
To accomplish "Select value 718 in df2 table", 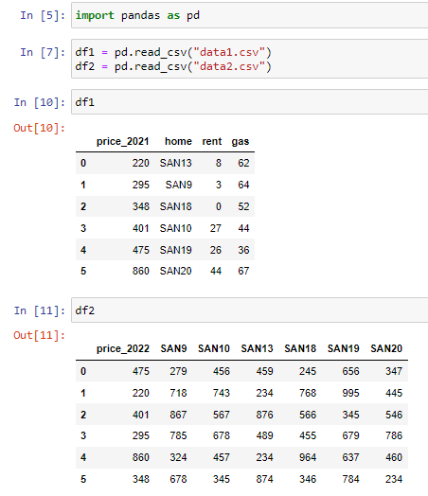I will tap(178, 393).
